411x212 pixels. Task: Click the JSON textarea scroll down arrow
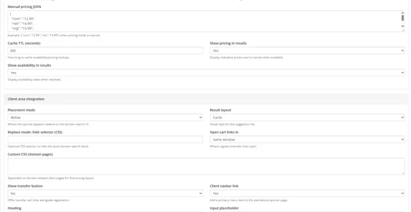(403, 27)
